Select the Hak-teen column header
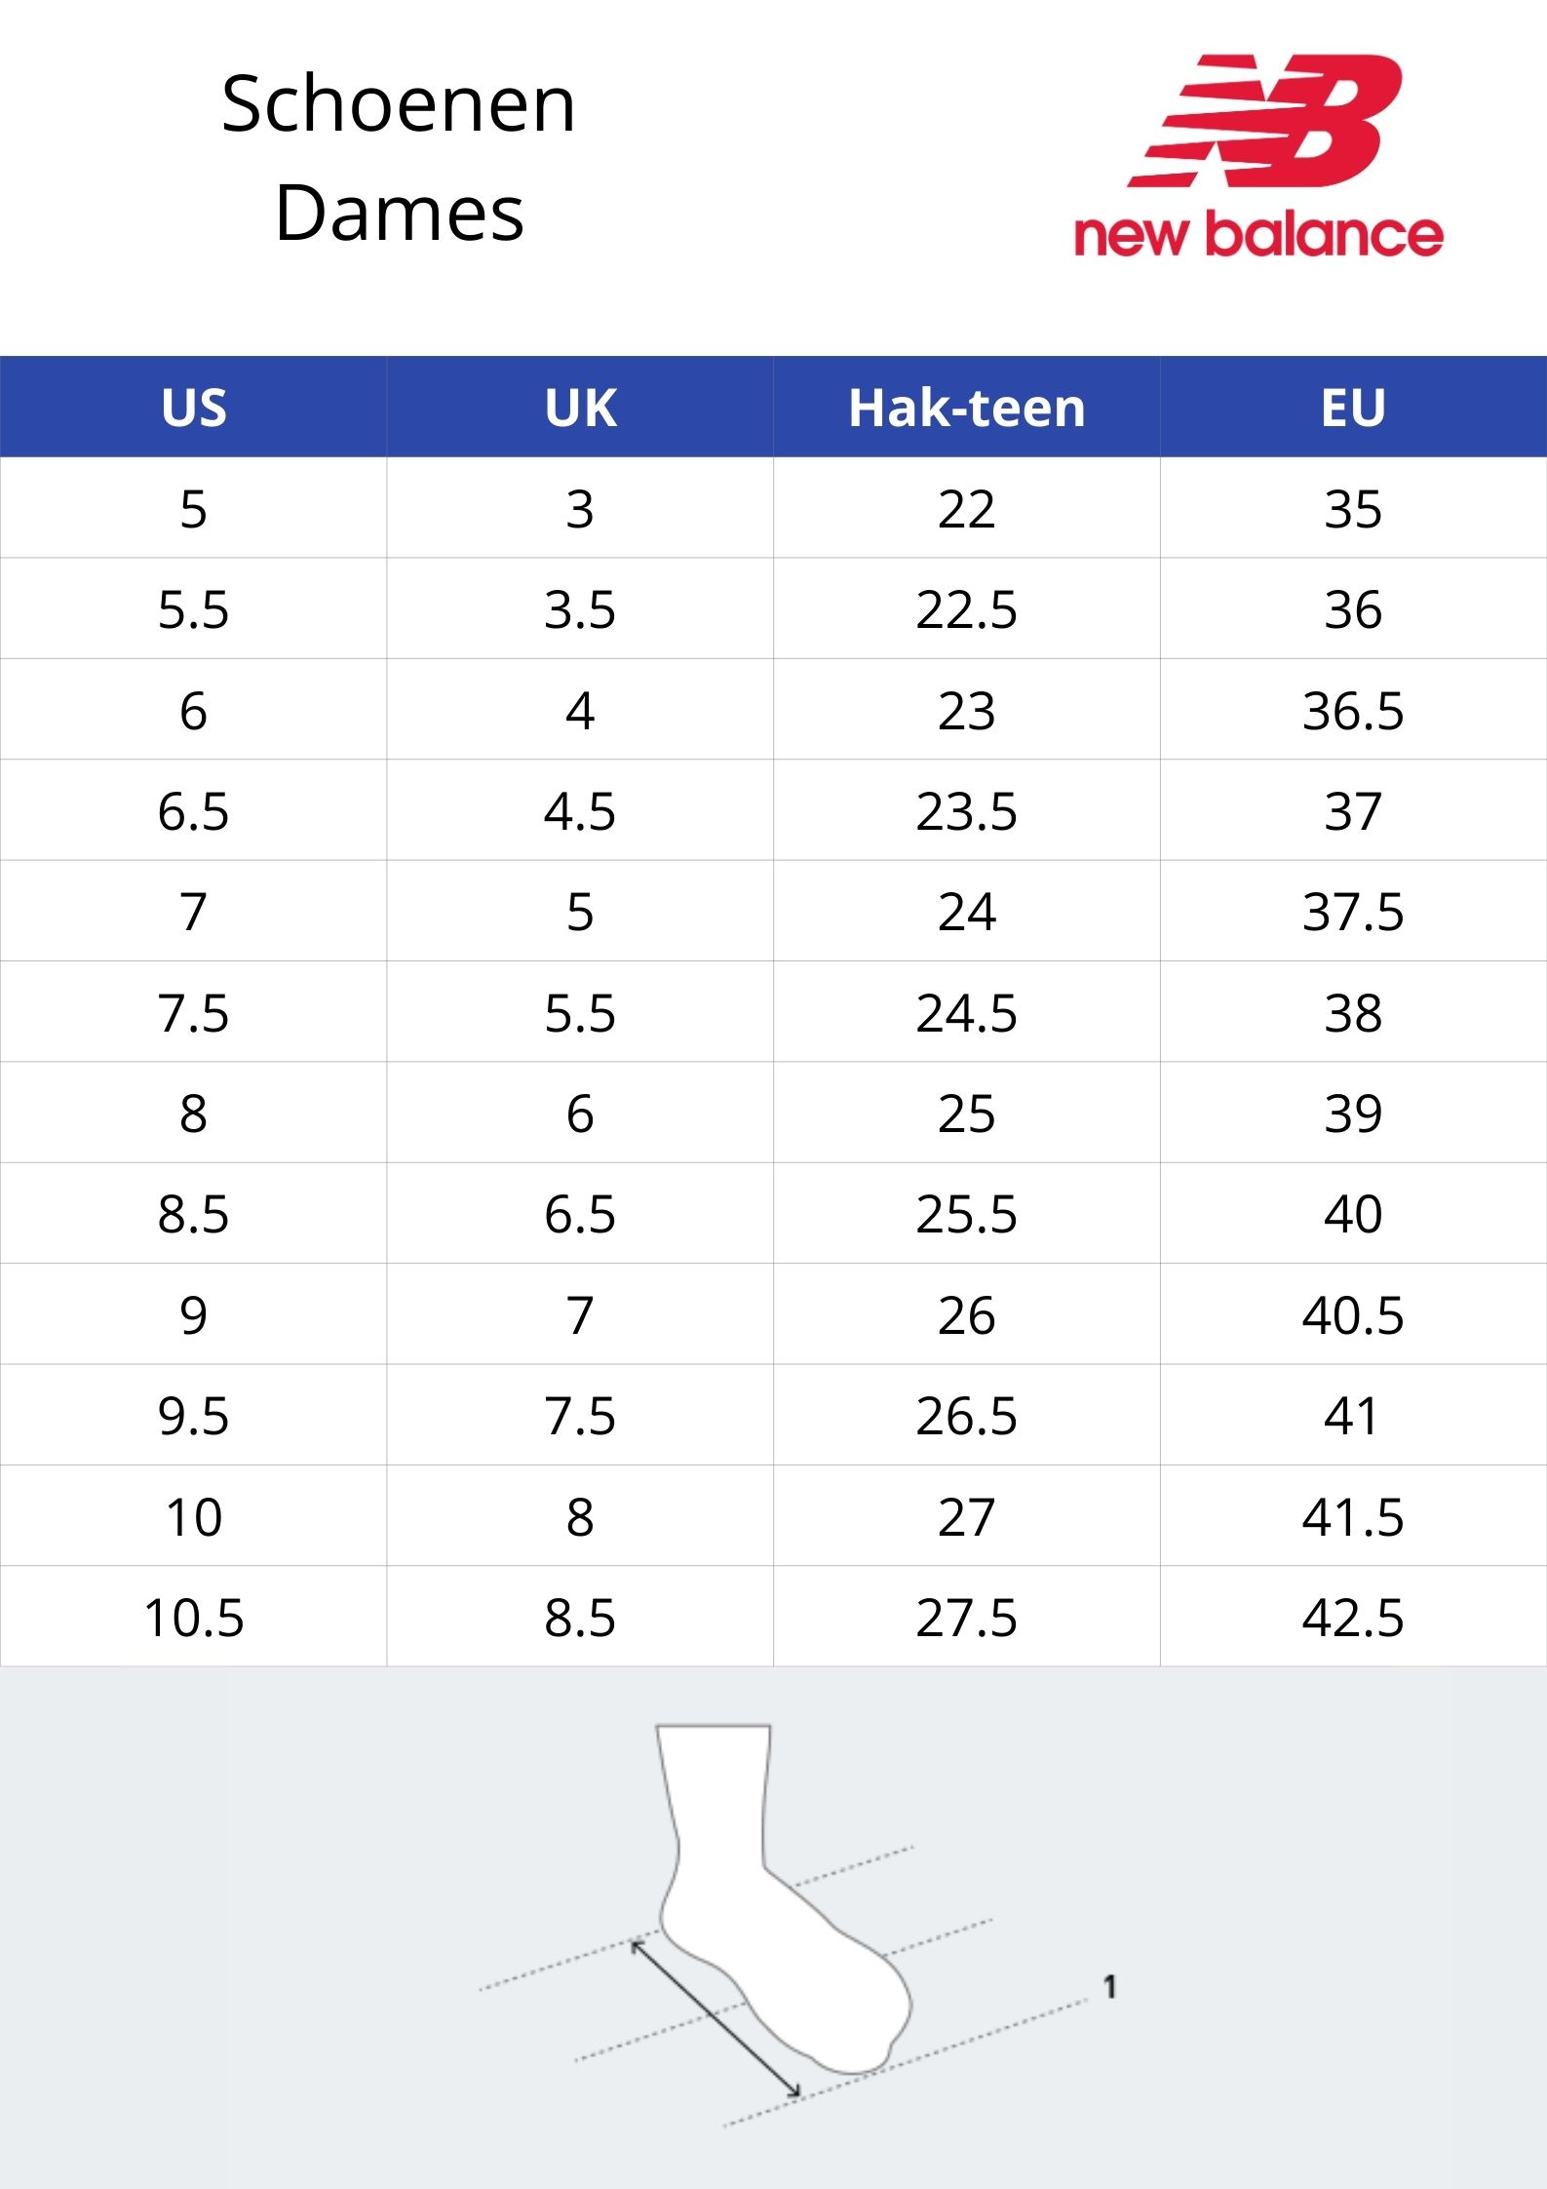The image size is (1547, 2189). tap(967, 408)
